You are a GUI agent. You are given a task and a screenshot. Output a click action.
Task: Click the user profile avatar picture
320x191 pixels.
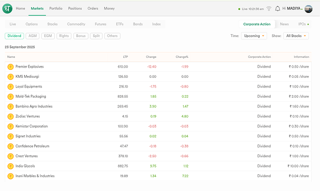click(308, 9)
